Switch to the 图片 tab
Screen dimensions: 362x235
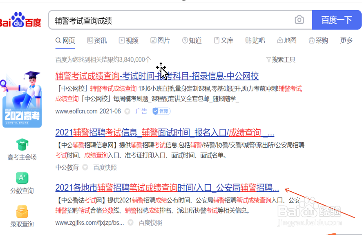[160, 40]
